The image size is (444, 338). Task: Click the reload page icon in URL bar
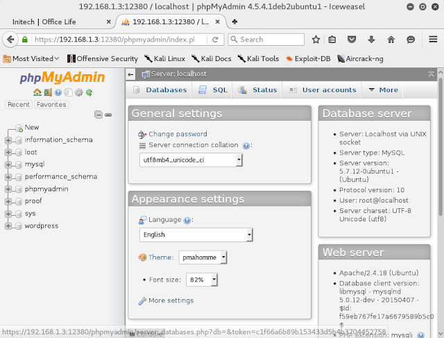tap(215, 40)
